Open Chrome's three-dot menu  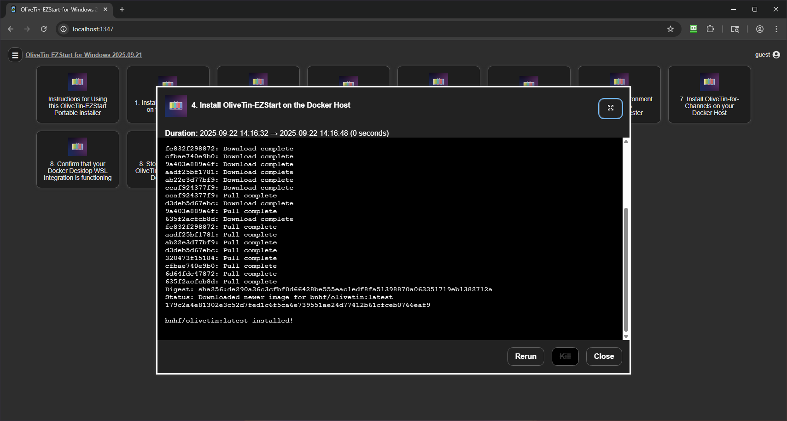(x=776, y=29)
